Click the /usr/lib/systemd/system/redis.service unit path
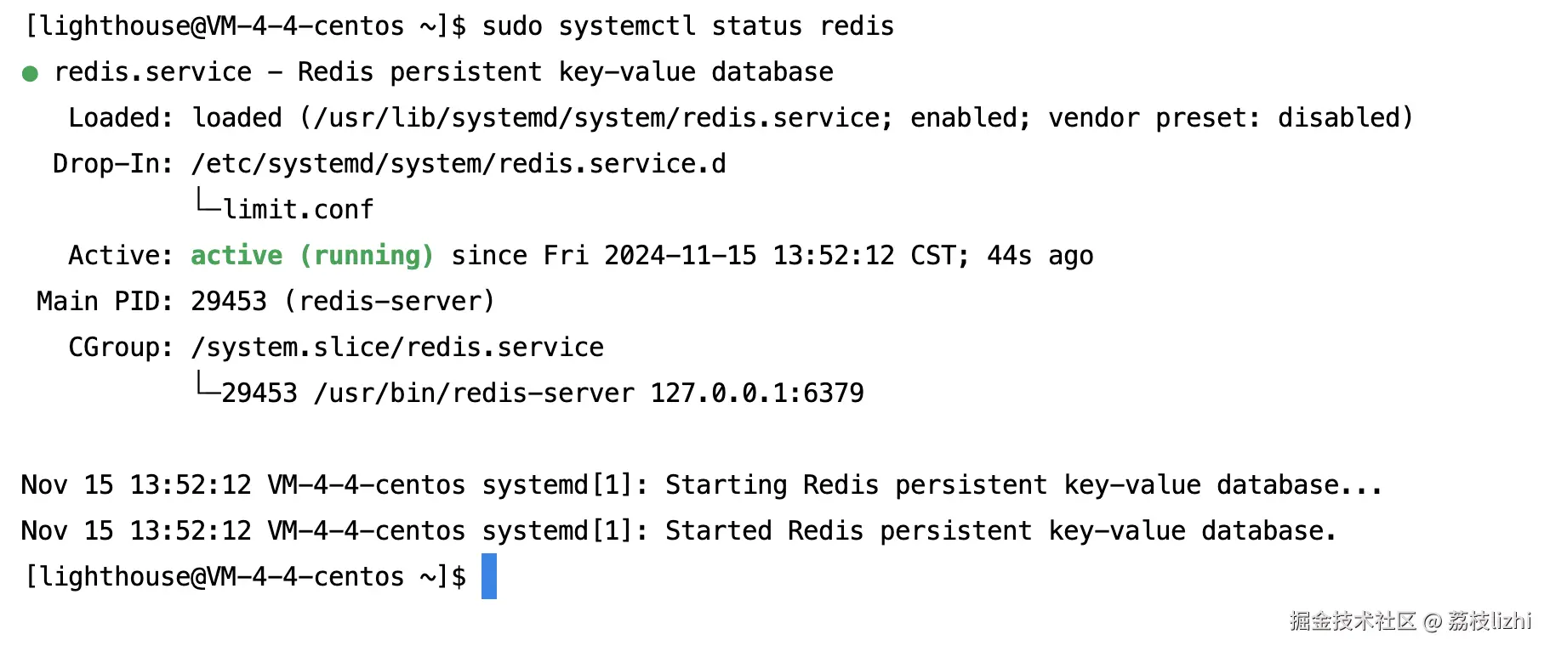Screen dimensions: 1550x651 pos(595,118)
